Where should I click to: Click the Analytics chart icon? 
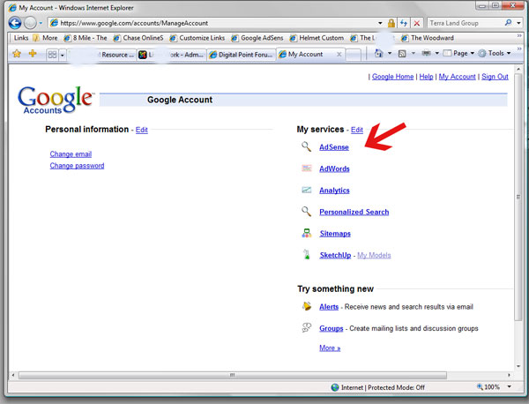[306, 190]
